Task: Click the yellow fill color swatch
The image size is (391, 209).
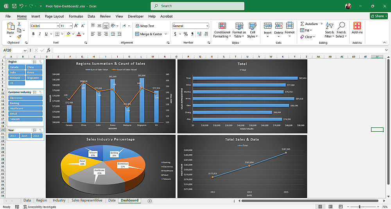Action: point(68,34)
